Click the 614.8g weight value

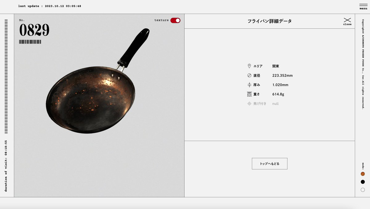(278, 94)
